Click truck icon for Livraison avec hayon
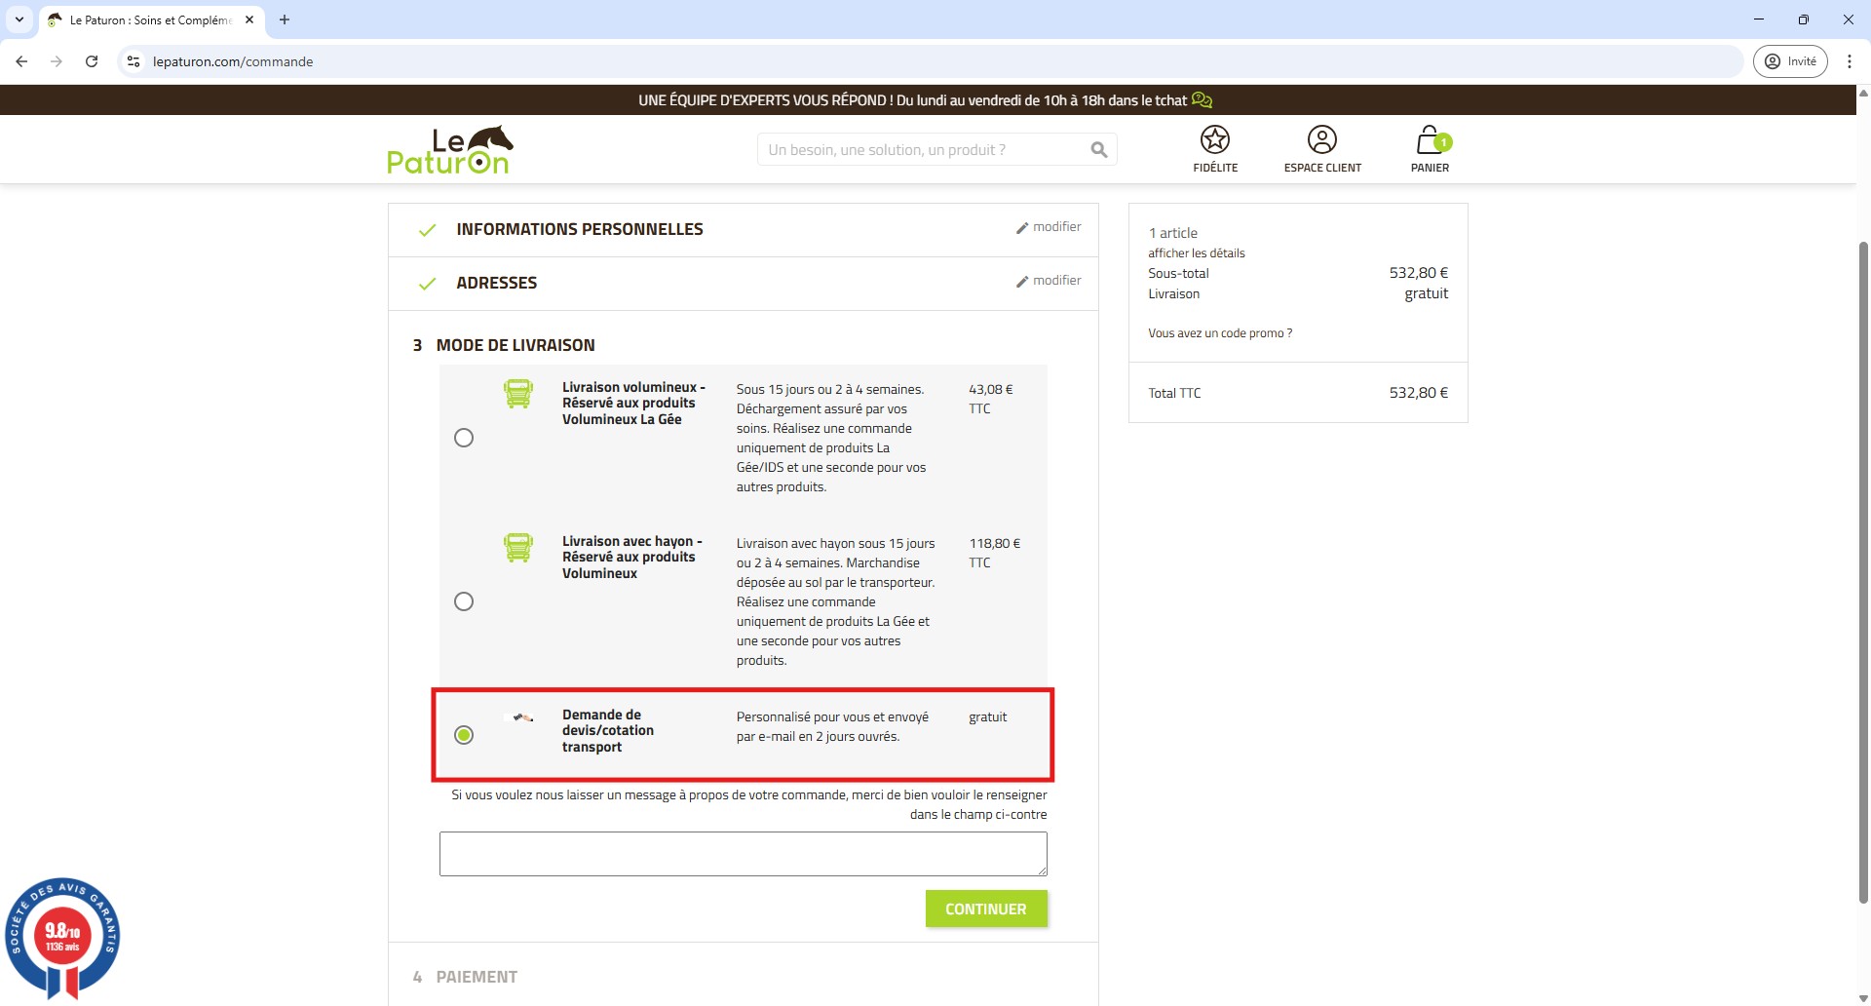 tap(518, 548)
